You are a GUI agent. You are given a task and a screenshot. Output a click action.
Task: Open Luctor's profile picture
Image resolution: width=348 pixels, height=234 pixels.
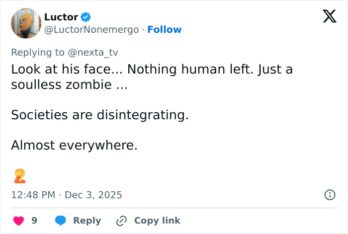click(26, 23)
